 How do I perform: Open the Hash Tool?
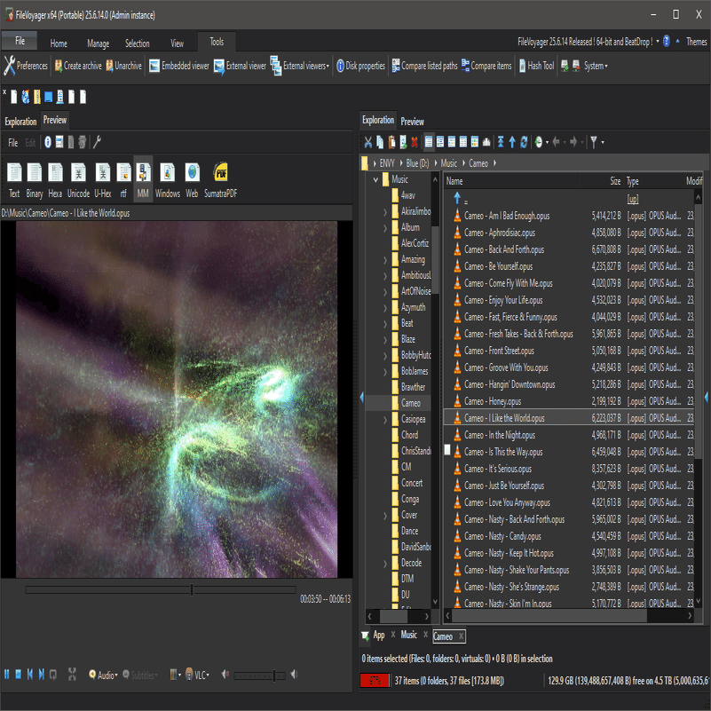(537, 66)
